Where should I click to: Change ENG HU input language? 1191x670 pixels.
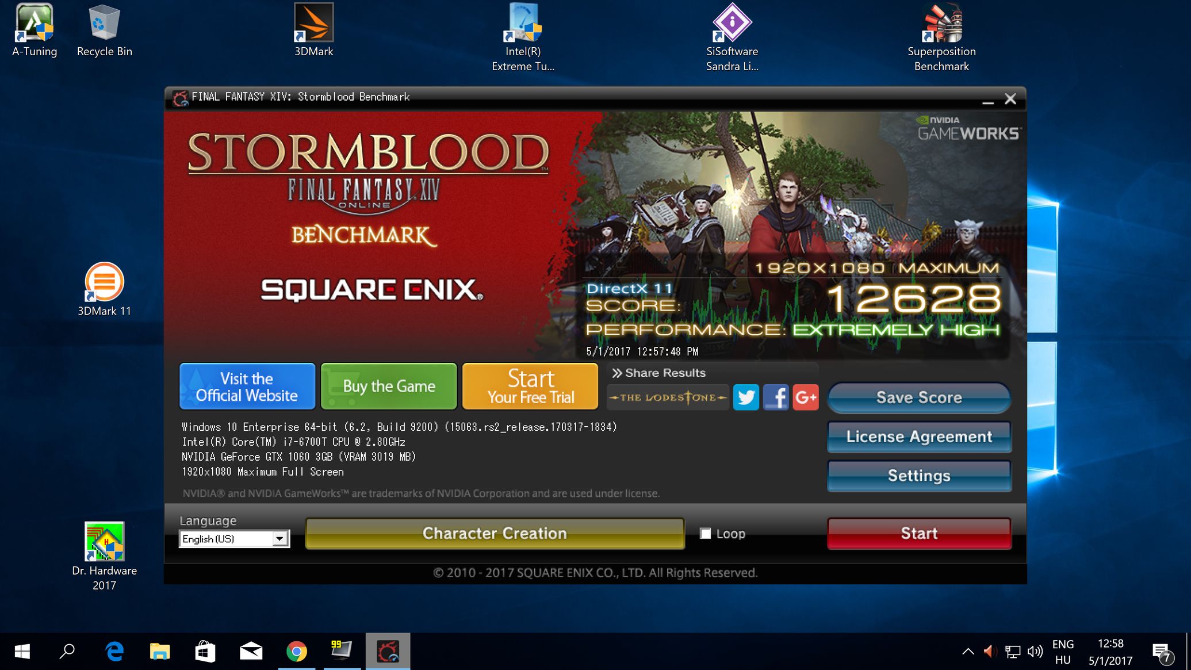click(x=1063, y=652)
